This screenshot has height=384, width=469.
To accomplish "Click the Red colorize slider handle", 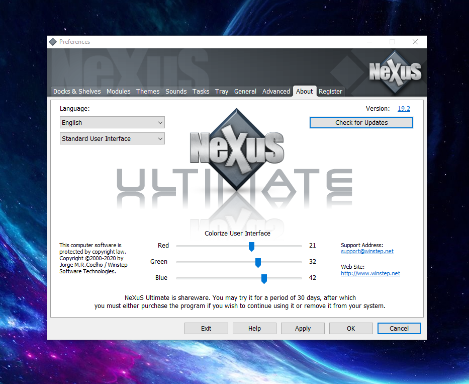I will click(251, 246).
